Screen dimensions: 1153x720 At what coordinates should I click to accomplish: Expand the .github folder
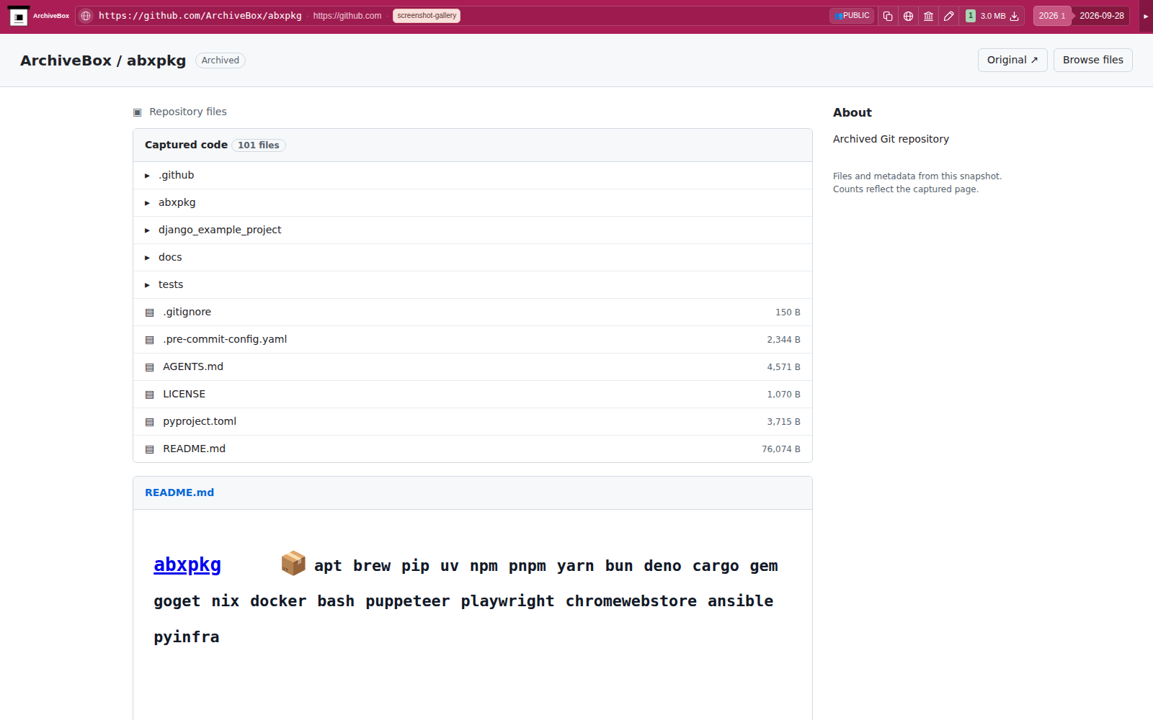[x=473, y=175]
